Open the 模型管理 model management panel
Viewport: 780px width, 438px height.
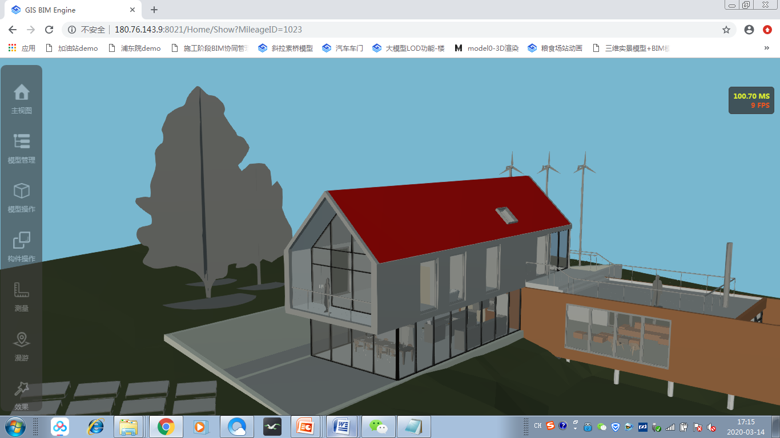tap(21, 147)
